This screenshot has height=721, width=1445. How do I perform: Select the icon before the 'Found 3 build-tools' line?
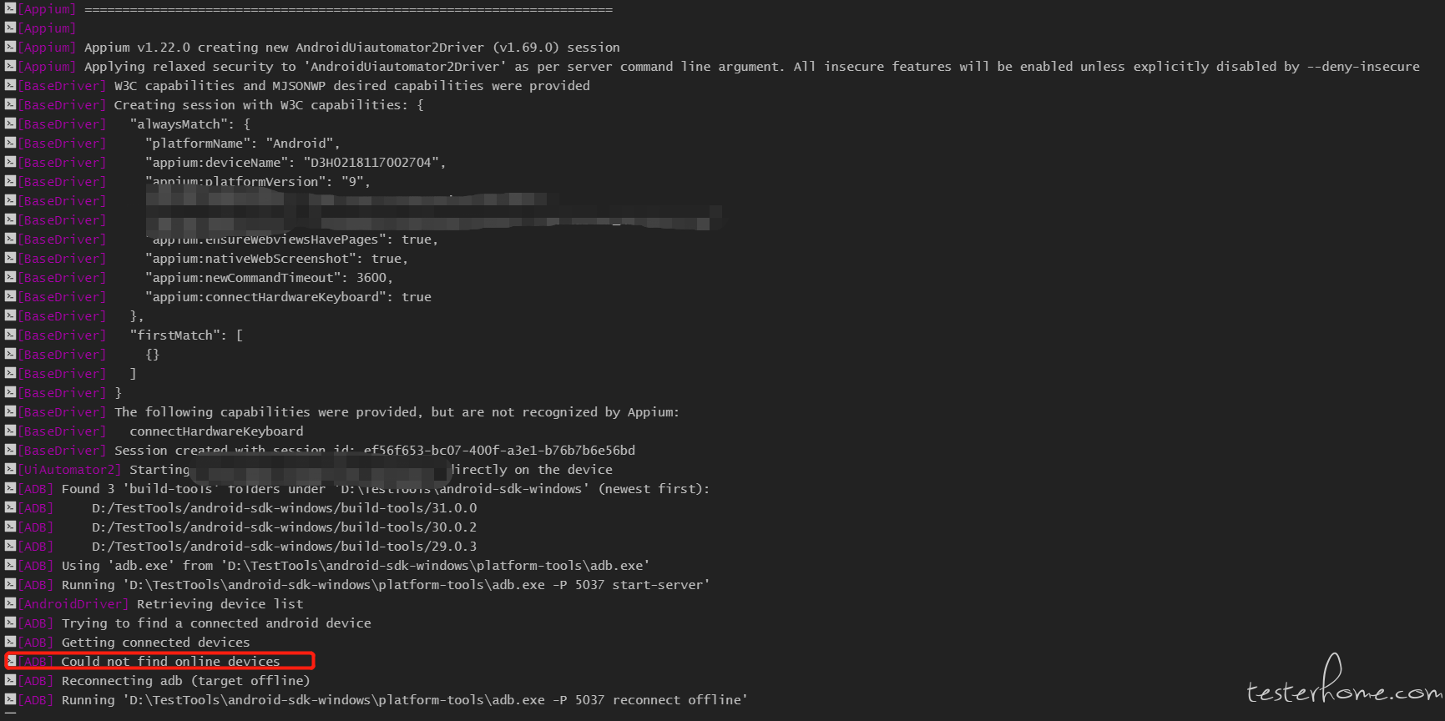pos(11,488)
